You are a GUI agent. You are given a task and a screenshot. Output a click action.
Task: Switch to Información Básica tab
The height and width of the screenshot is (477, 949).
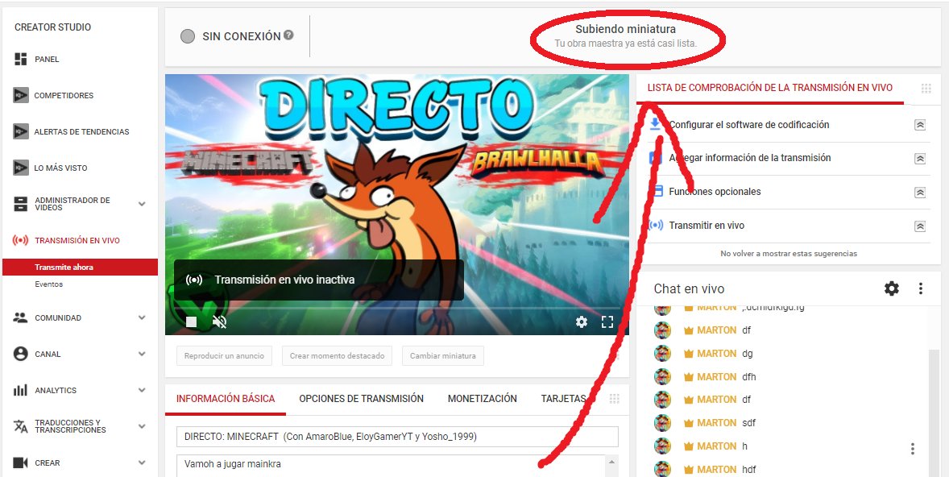(x=225, y=398)
